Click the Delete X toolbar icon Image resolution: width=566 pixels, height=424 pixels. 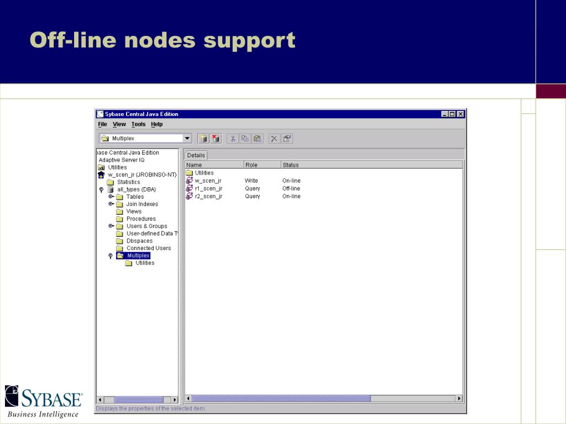coord(274,139)
